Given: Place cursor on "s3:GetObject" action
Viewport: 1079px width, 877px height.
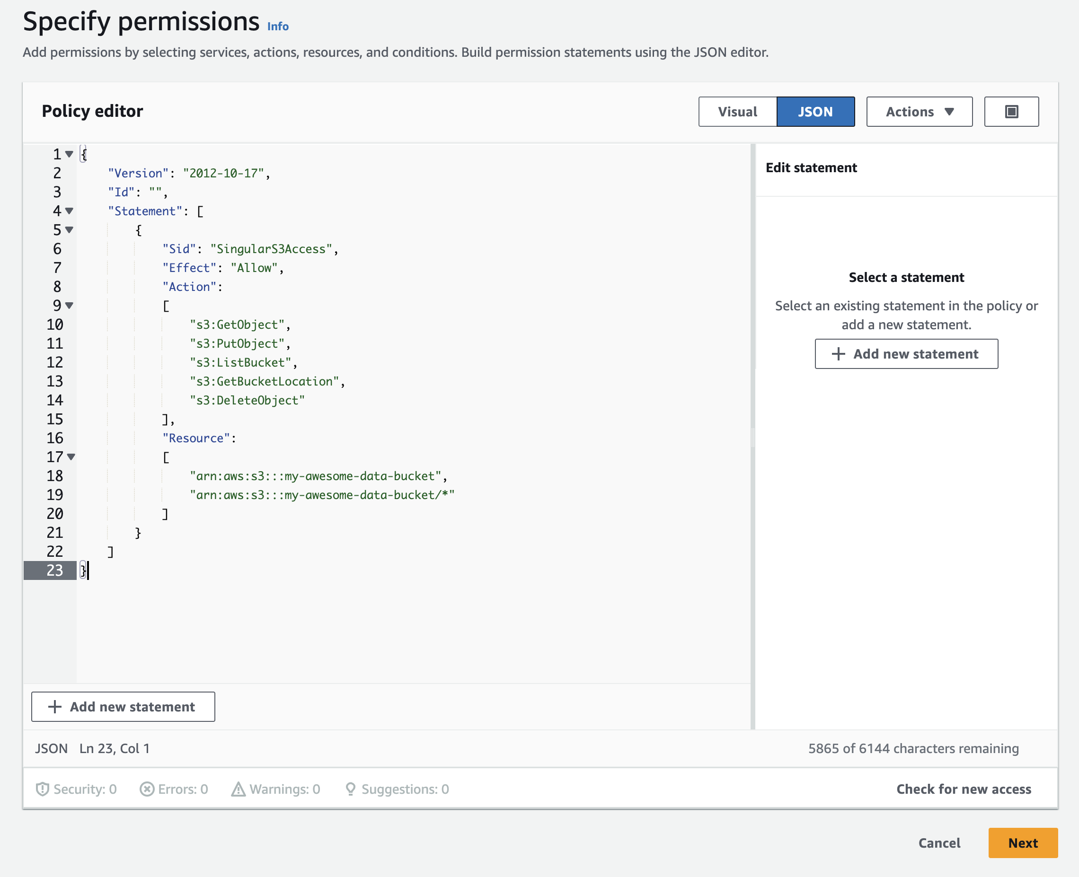Looking at the screenshot, I should 237,325.
